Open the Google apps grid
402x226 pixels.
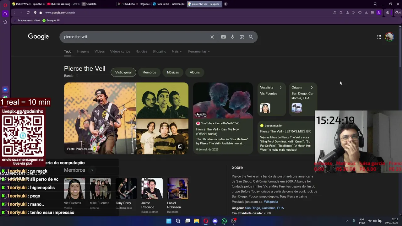pyautogui.click(x=379, y=37)
